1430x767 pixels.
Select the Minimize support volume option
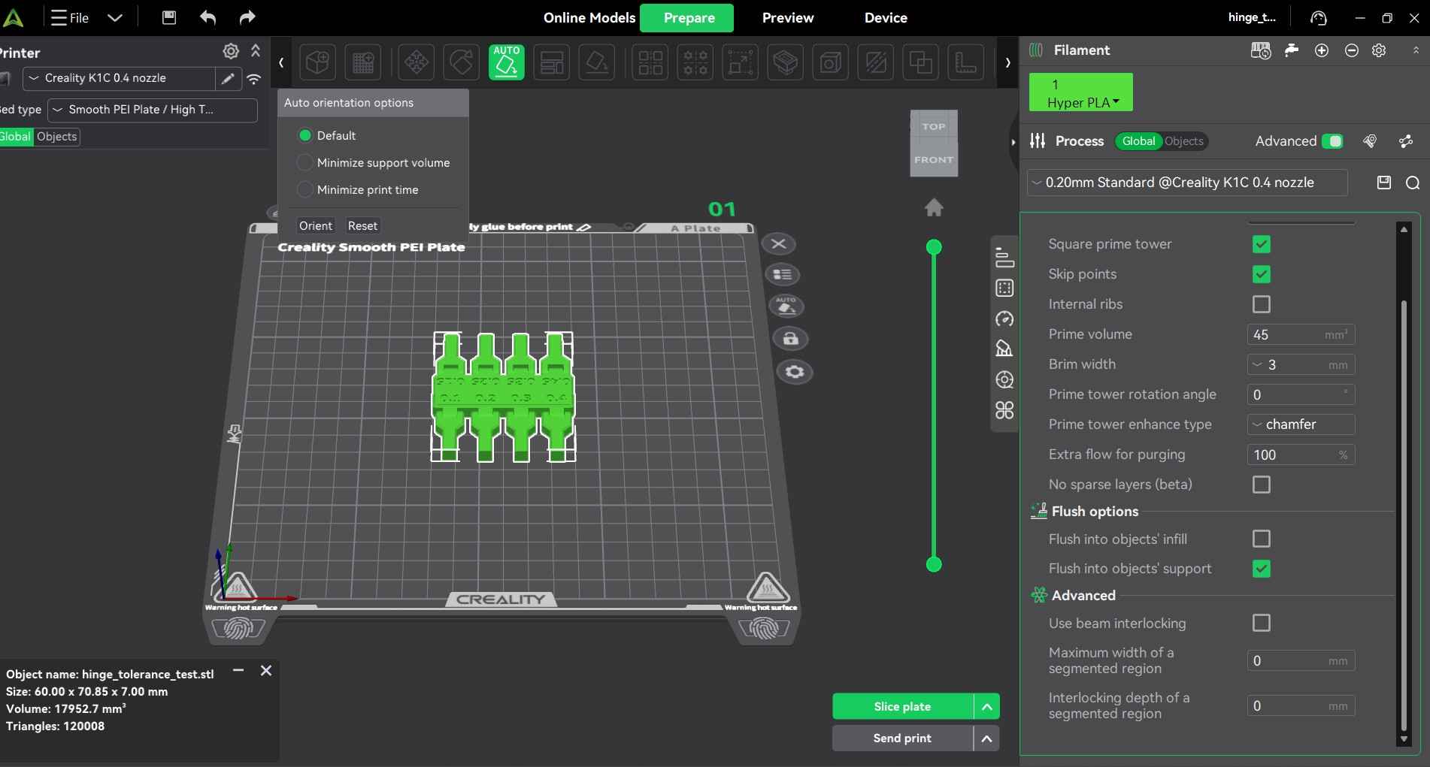304,162
